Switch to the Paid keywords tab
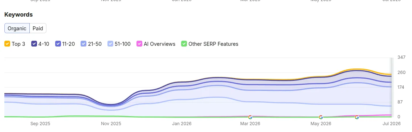Viewport: 412px width, 132px height. click(38, 28)
